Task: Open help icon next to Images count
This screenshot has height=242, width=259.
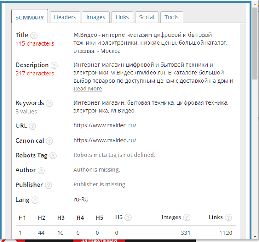Action: point(186,217)
